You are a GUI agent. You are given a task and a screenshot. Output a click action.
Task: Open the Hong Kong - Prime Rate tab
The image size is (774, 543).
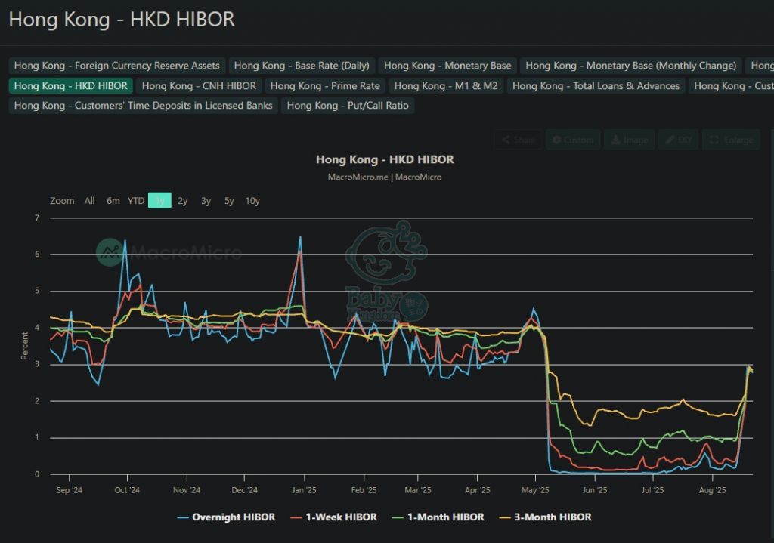coord(325,86)
